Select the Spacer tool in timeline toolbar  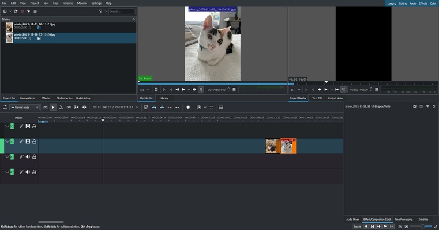tap(69, 107)
